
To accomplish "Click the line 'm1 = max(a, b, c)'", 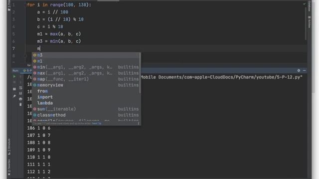I will 59,34.
